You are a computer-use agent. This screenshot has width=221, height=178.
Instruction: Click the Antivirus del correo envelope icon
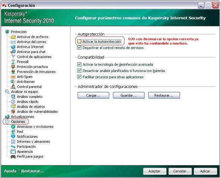pyautogui.click(x=13, y=42)
